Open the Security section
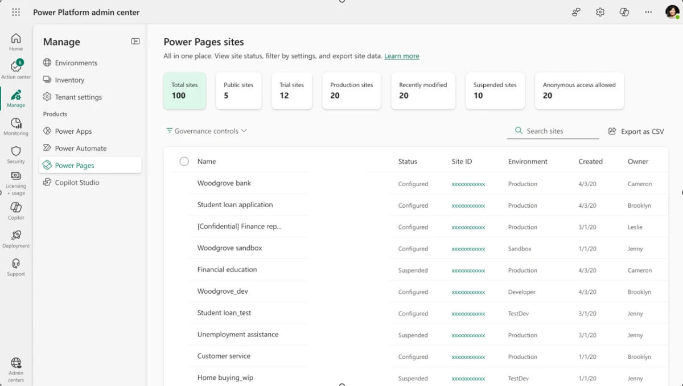The width and height of the screenshot is (683, 386). tap(15, 154)
